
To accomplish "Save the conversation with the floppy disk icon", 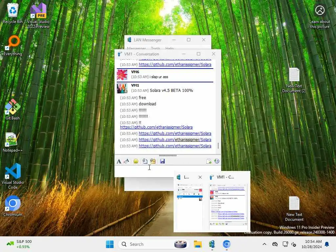I will (162, 161).
